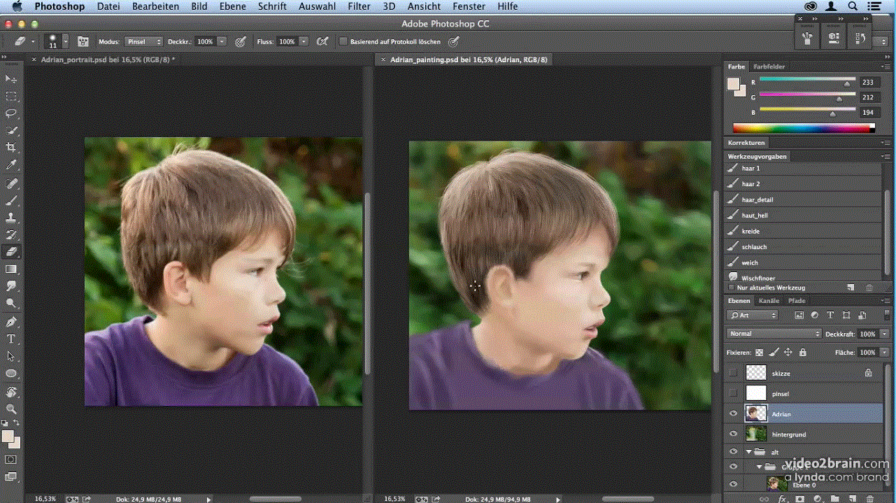Hide the hintergrund layer
896x503 pixels.
point(733,434)
